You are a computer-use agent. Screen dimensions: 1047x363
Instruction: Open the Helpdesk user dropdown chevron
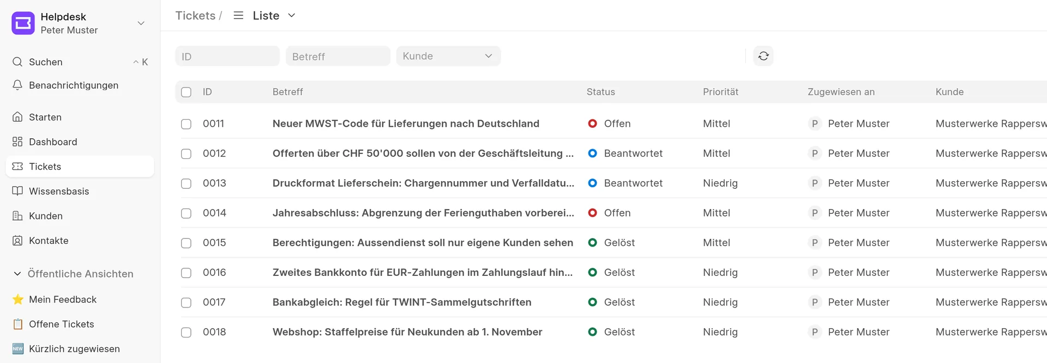pos(141,23)
